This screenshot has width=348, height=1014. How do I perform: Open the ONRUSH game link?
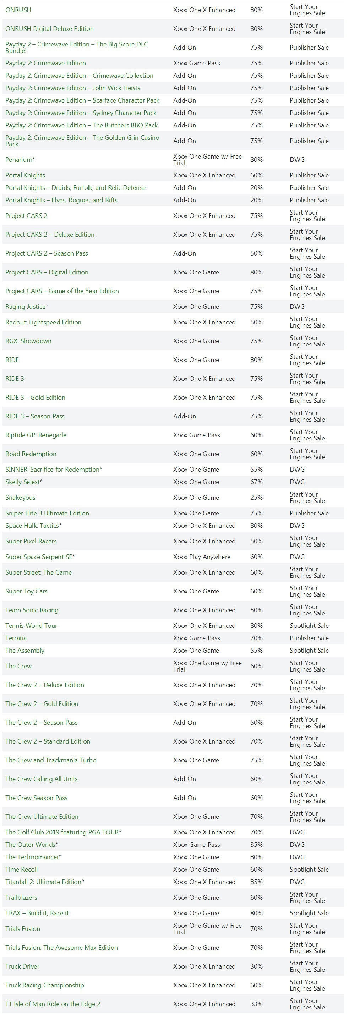(x=18, y=10)
